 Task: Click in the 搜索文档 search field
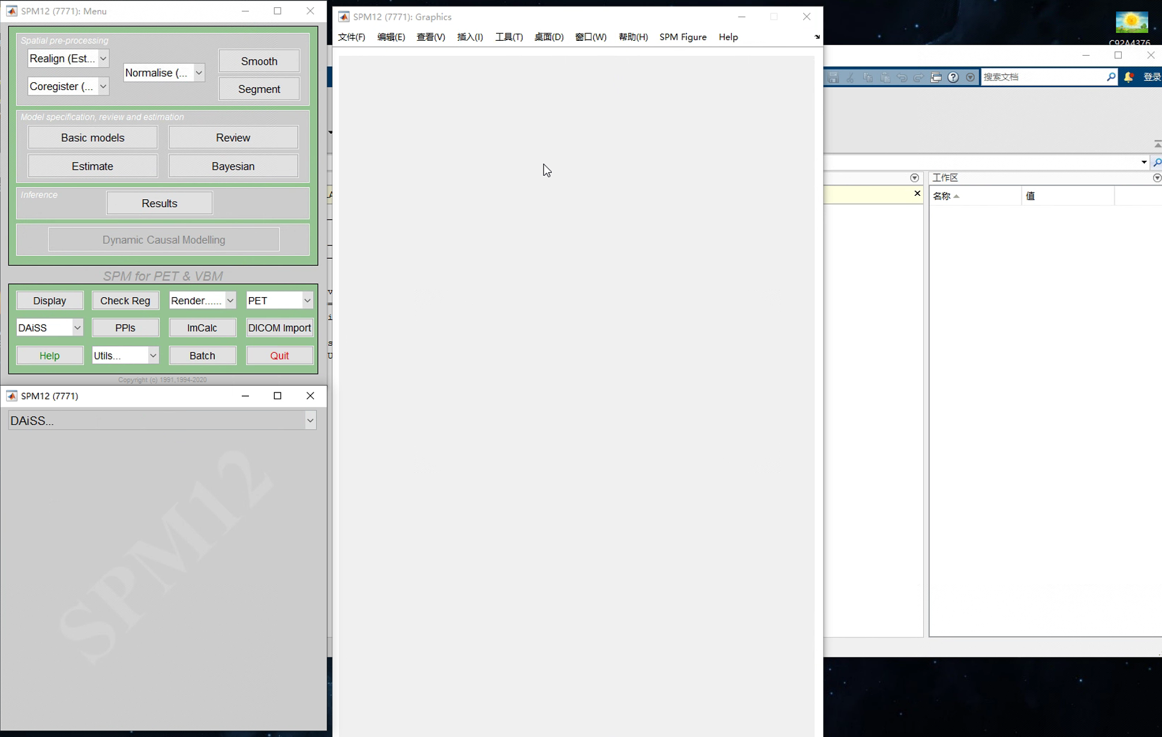coord(1043,77)
